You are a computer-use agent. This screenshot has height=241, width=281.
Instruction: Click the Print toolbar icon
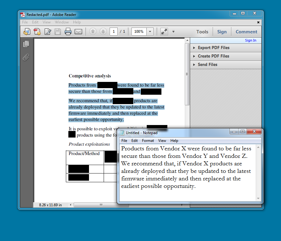pyautogui.click(x=68, y=32)
